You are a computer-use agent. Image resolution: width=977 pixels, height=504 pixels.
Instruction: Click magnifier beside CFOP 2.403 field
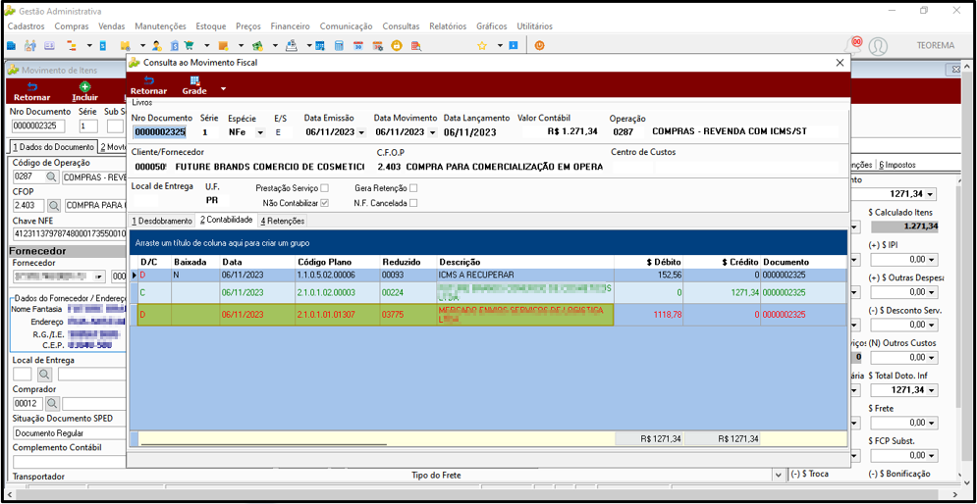[54, 204]
